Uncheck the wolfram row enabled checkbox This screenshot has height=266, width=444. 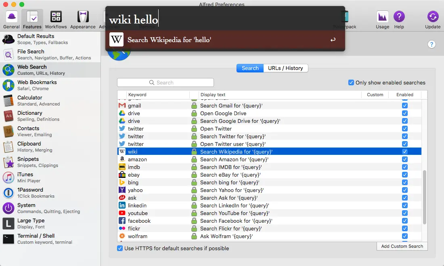[404, 236]
